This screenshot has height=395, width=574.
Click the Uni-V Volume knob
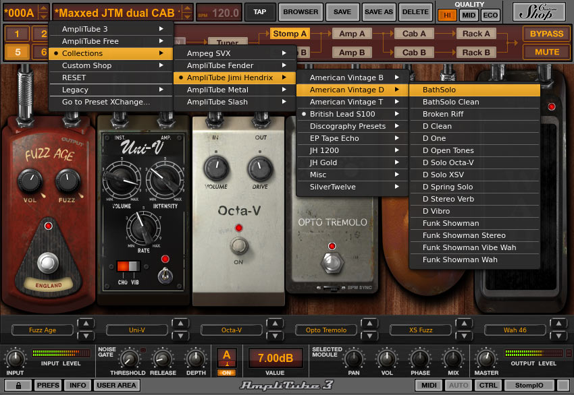coord(122,179)
